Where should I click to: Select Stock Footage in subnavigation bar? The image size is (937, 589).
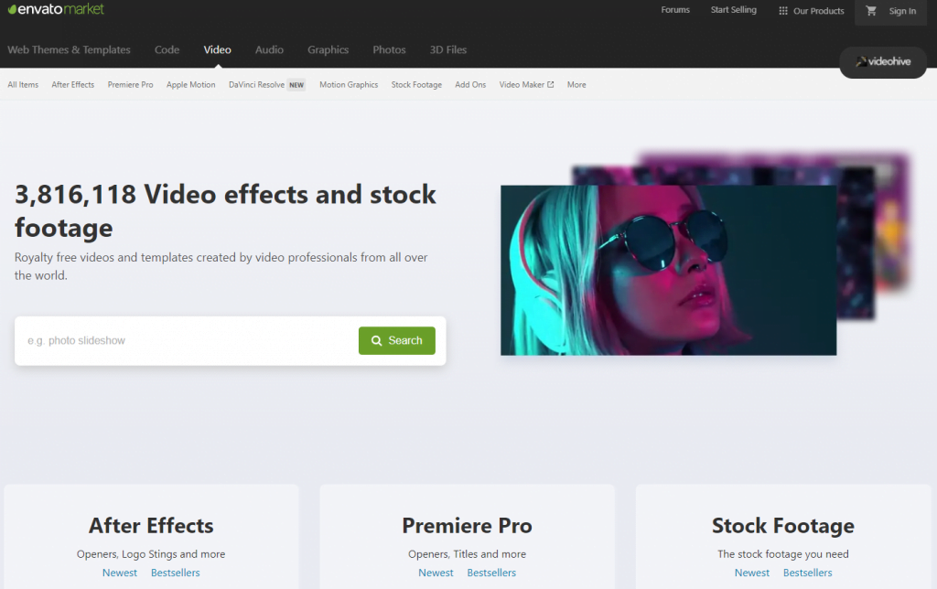pyautogui.click(x=416, y=85)
